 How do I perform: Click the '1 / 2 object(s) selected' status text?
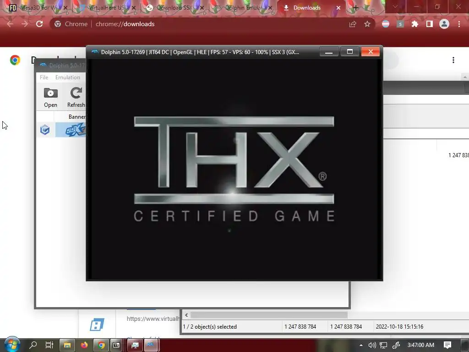[210, 326]
